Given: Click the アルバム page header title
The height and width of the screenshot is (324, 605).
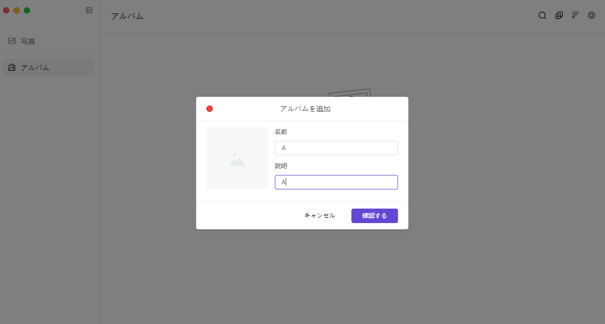Looking at the screenshot, I should [x=127, y=16].
